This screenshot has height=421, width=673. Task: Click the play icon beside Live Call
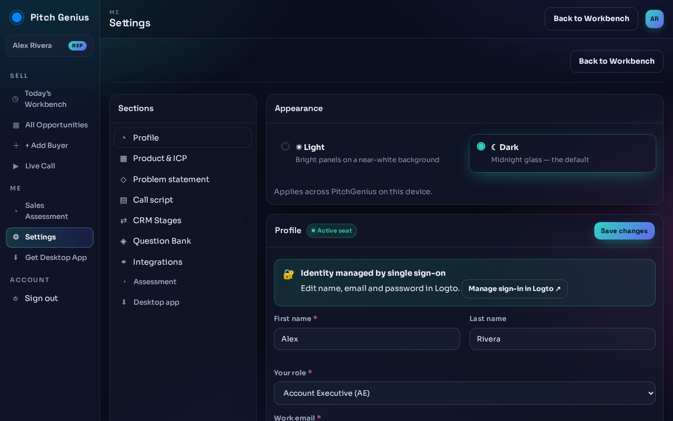click(x=16, y=166)
